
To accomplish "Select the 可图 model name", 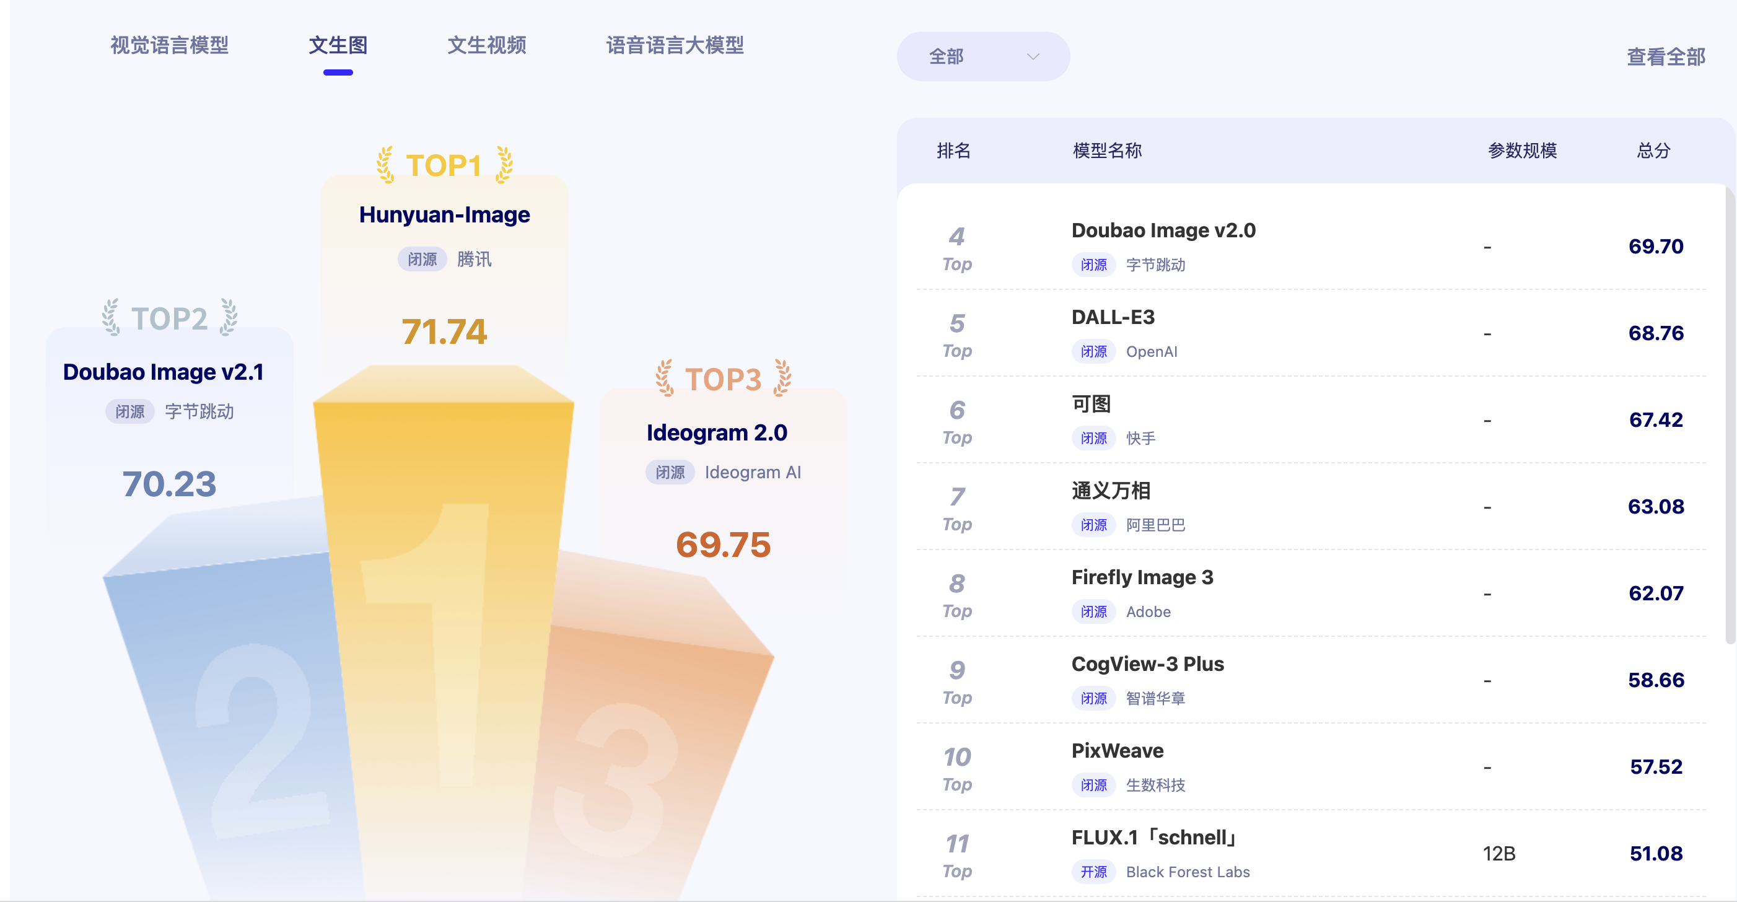I will pos(1091,404).
